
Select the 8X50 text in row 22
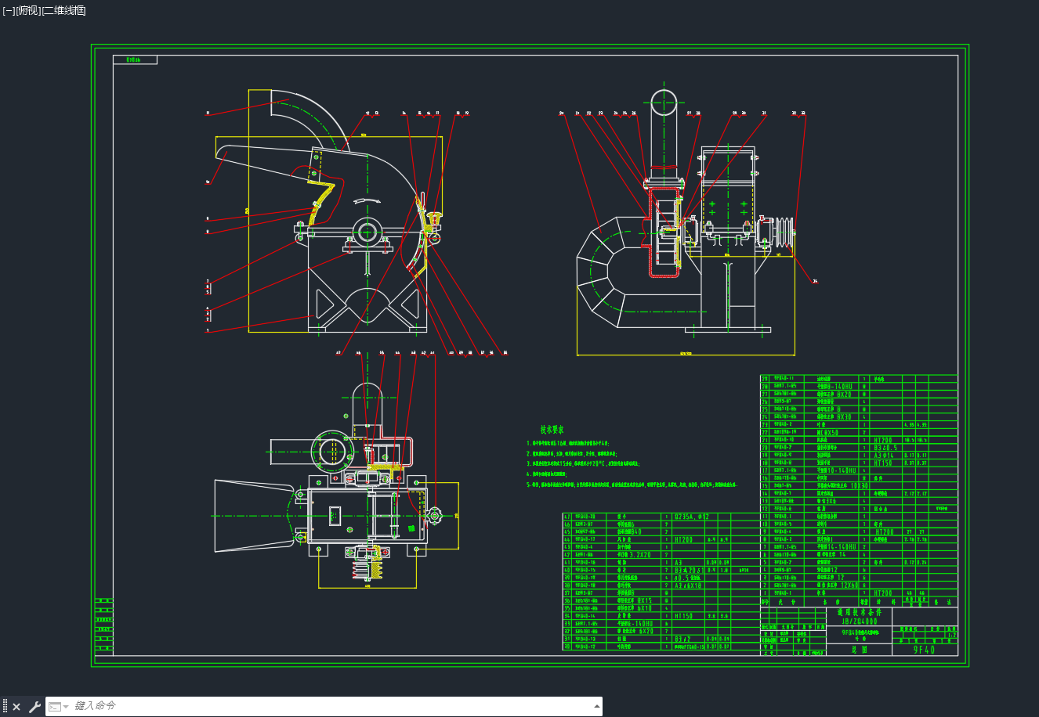click(x=831, y=433)
